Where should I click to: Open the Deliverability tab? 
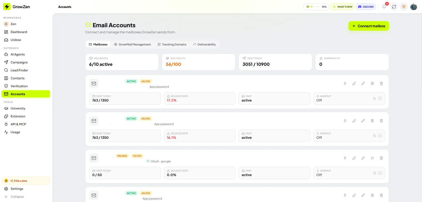(205, 44)
